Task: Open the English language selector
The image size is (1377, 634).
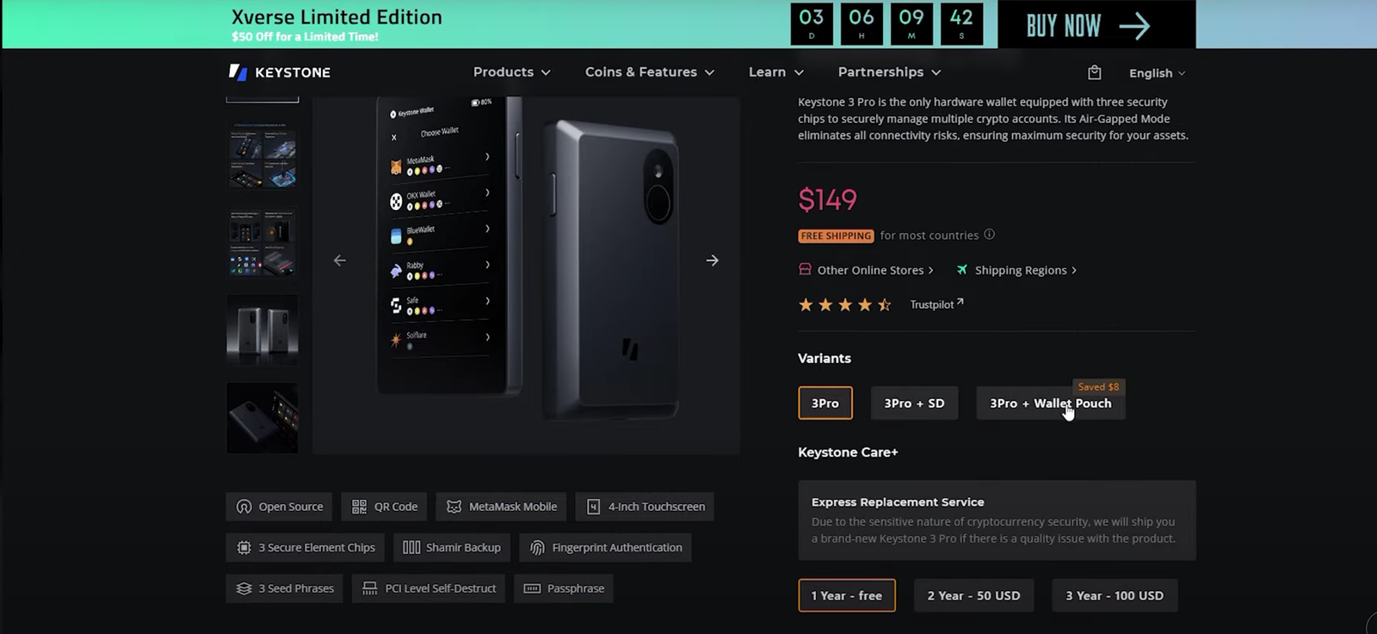Action: 1157,73
